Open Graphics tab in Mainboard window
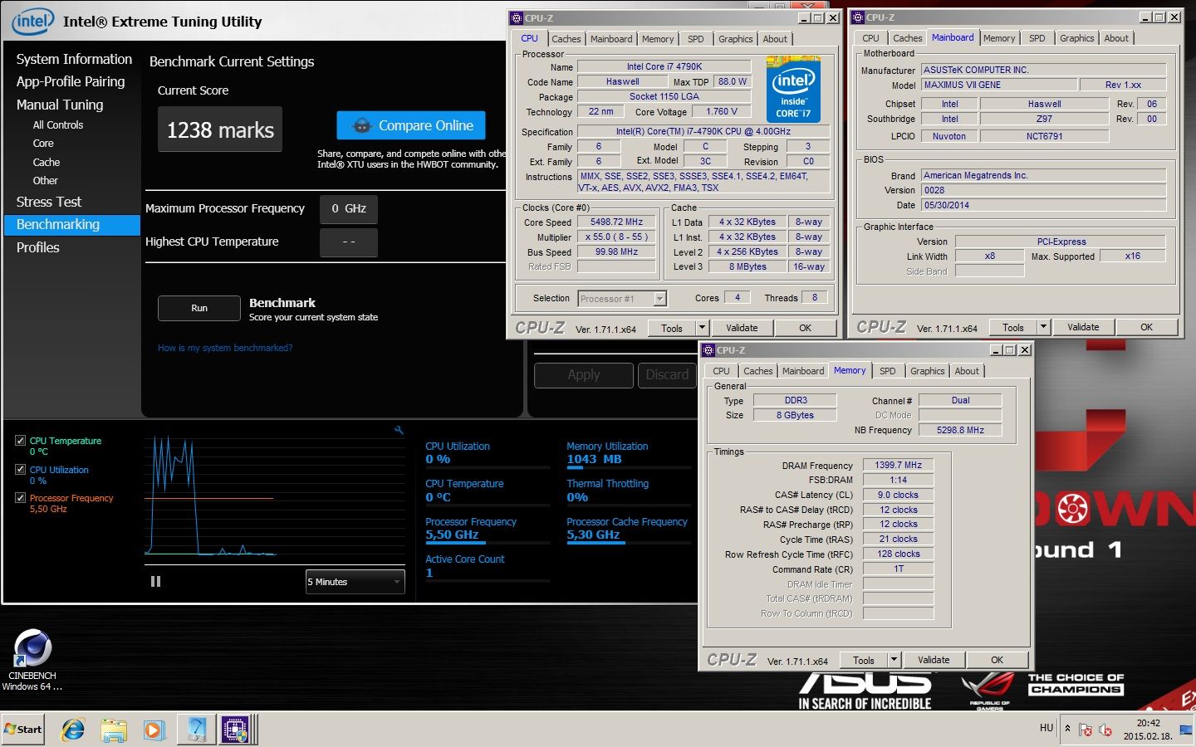This screenshot has height=747, width=1196. [x=1077, y=38]
